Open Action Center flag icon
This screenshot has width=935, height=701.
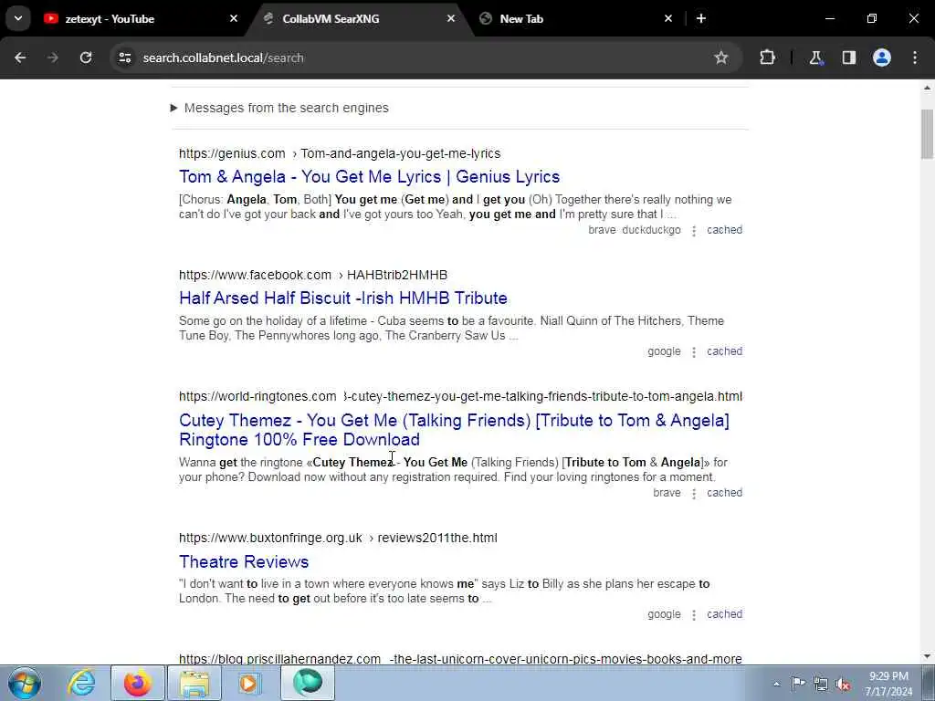[x=798, y=684]
